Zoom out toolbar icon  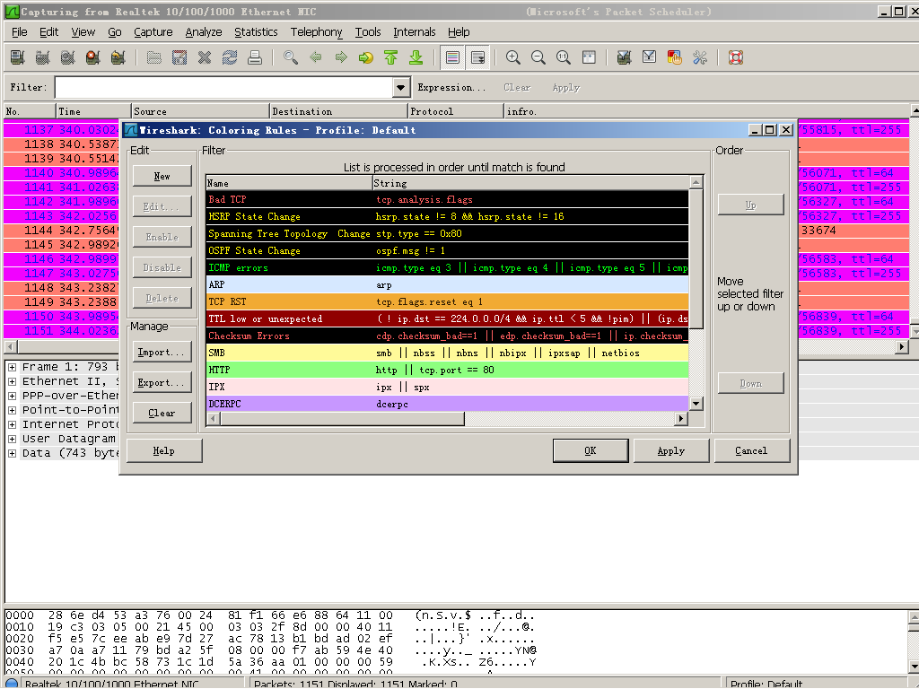538,57
